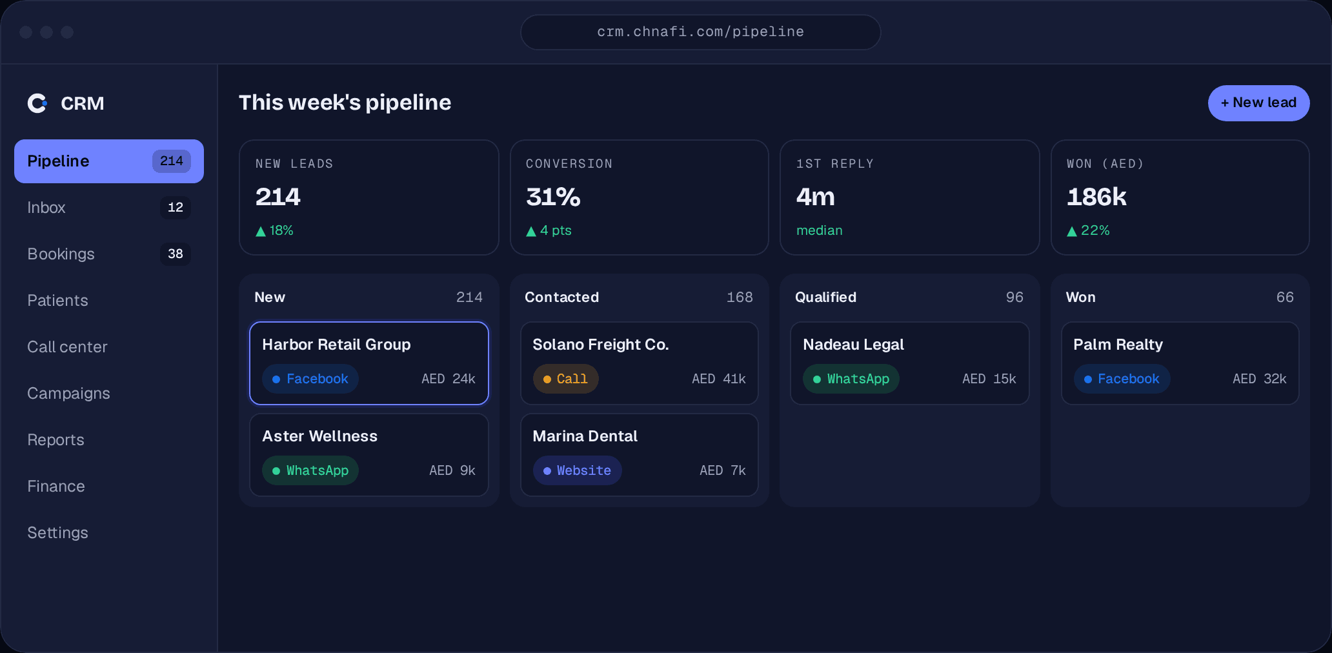
Task: Click the 18% increase indicator
Action: click(x=274, y=230)
